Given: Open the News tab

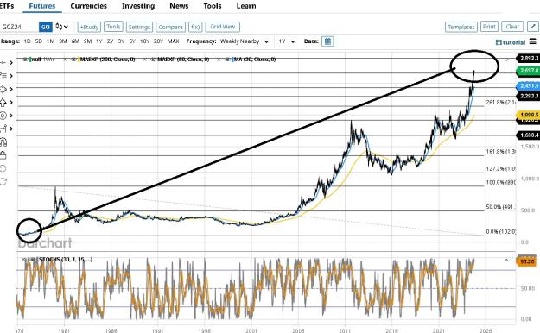Looking at the screenshot, I should pyautogui.click(x=179, y=6).
